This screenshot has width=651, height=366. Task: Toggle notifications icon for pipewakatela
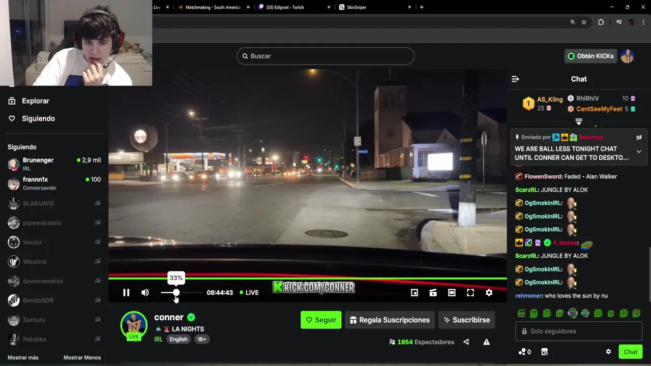tap(97, 223)
